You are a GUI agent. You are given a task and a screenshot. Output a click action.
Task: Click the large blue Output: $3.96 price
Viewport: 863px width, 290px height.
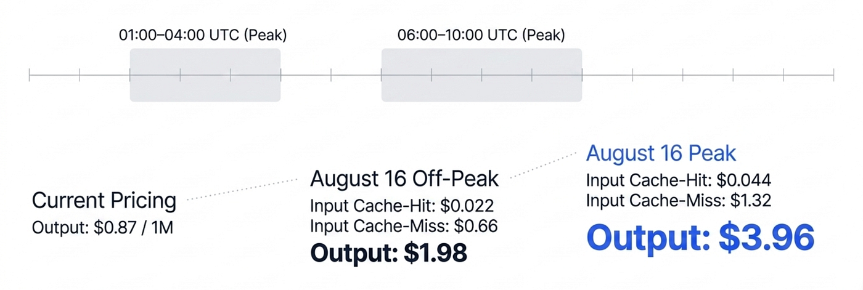tap(700, 236)
